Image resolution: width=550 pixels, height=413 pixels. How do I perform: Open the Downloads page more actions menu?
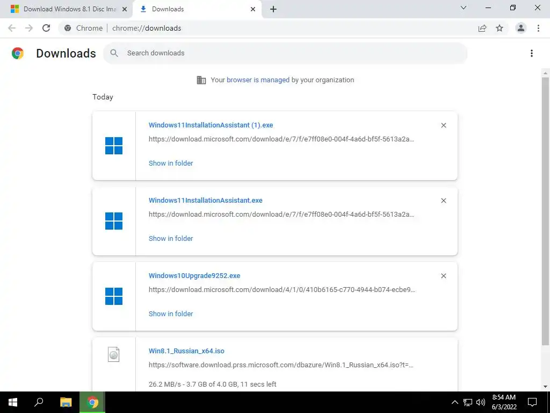pyautogui.click(x=532, y=53)
